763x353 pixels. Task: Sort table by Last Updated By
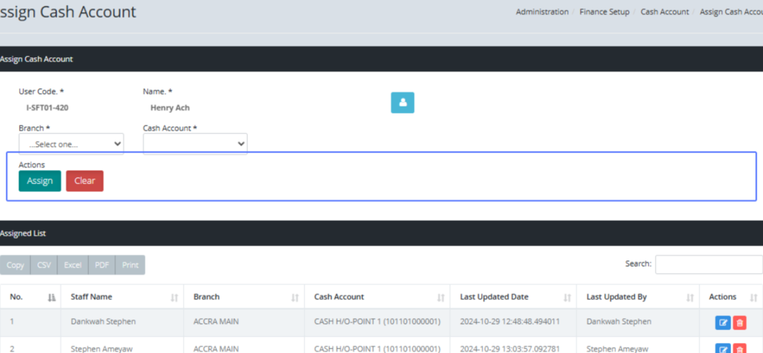[690, 297]
